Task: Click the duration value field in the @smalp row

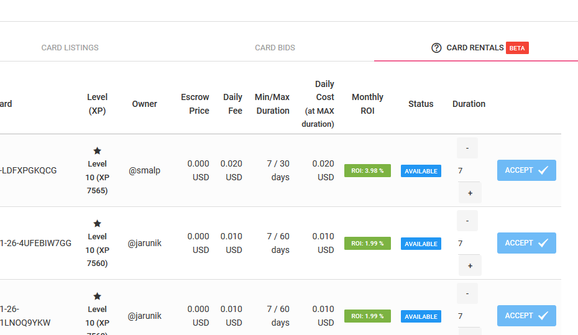Action: 468,171
